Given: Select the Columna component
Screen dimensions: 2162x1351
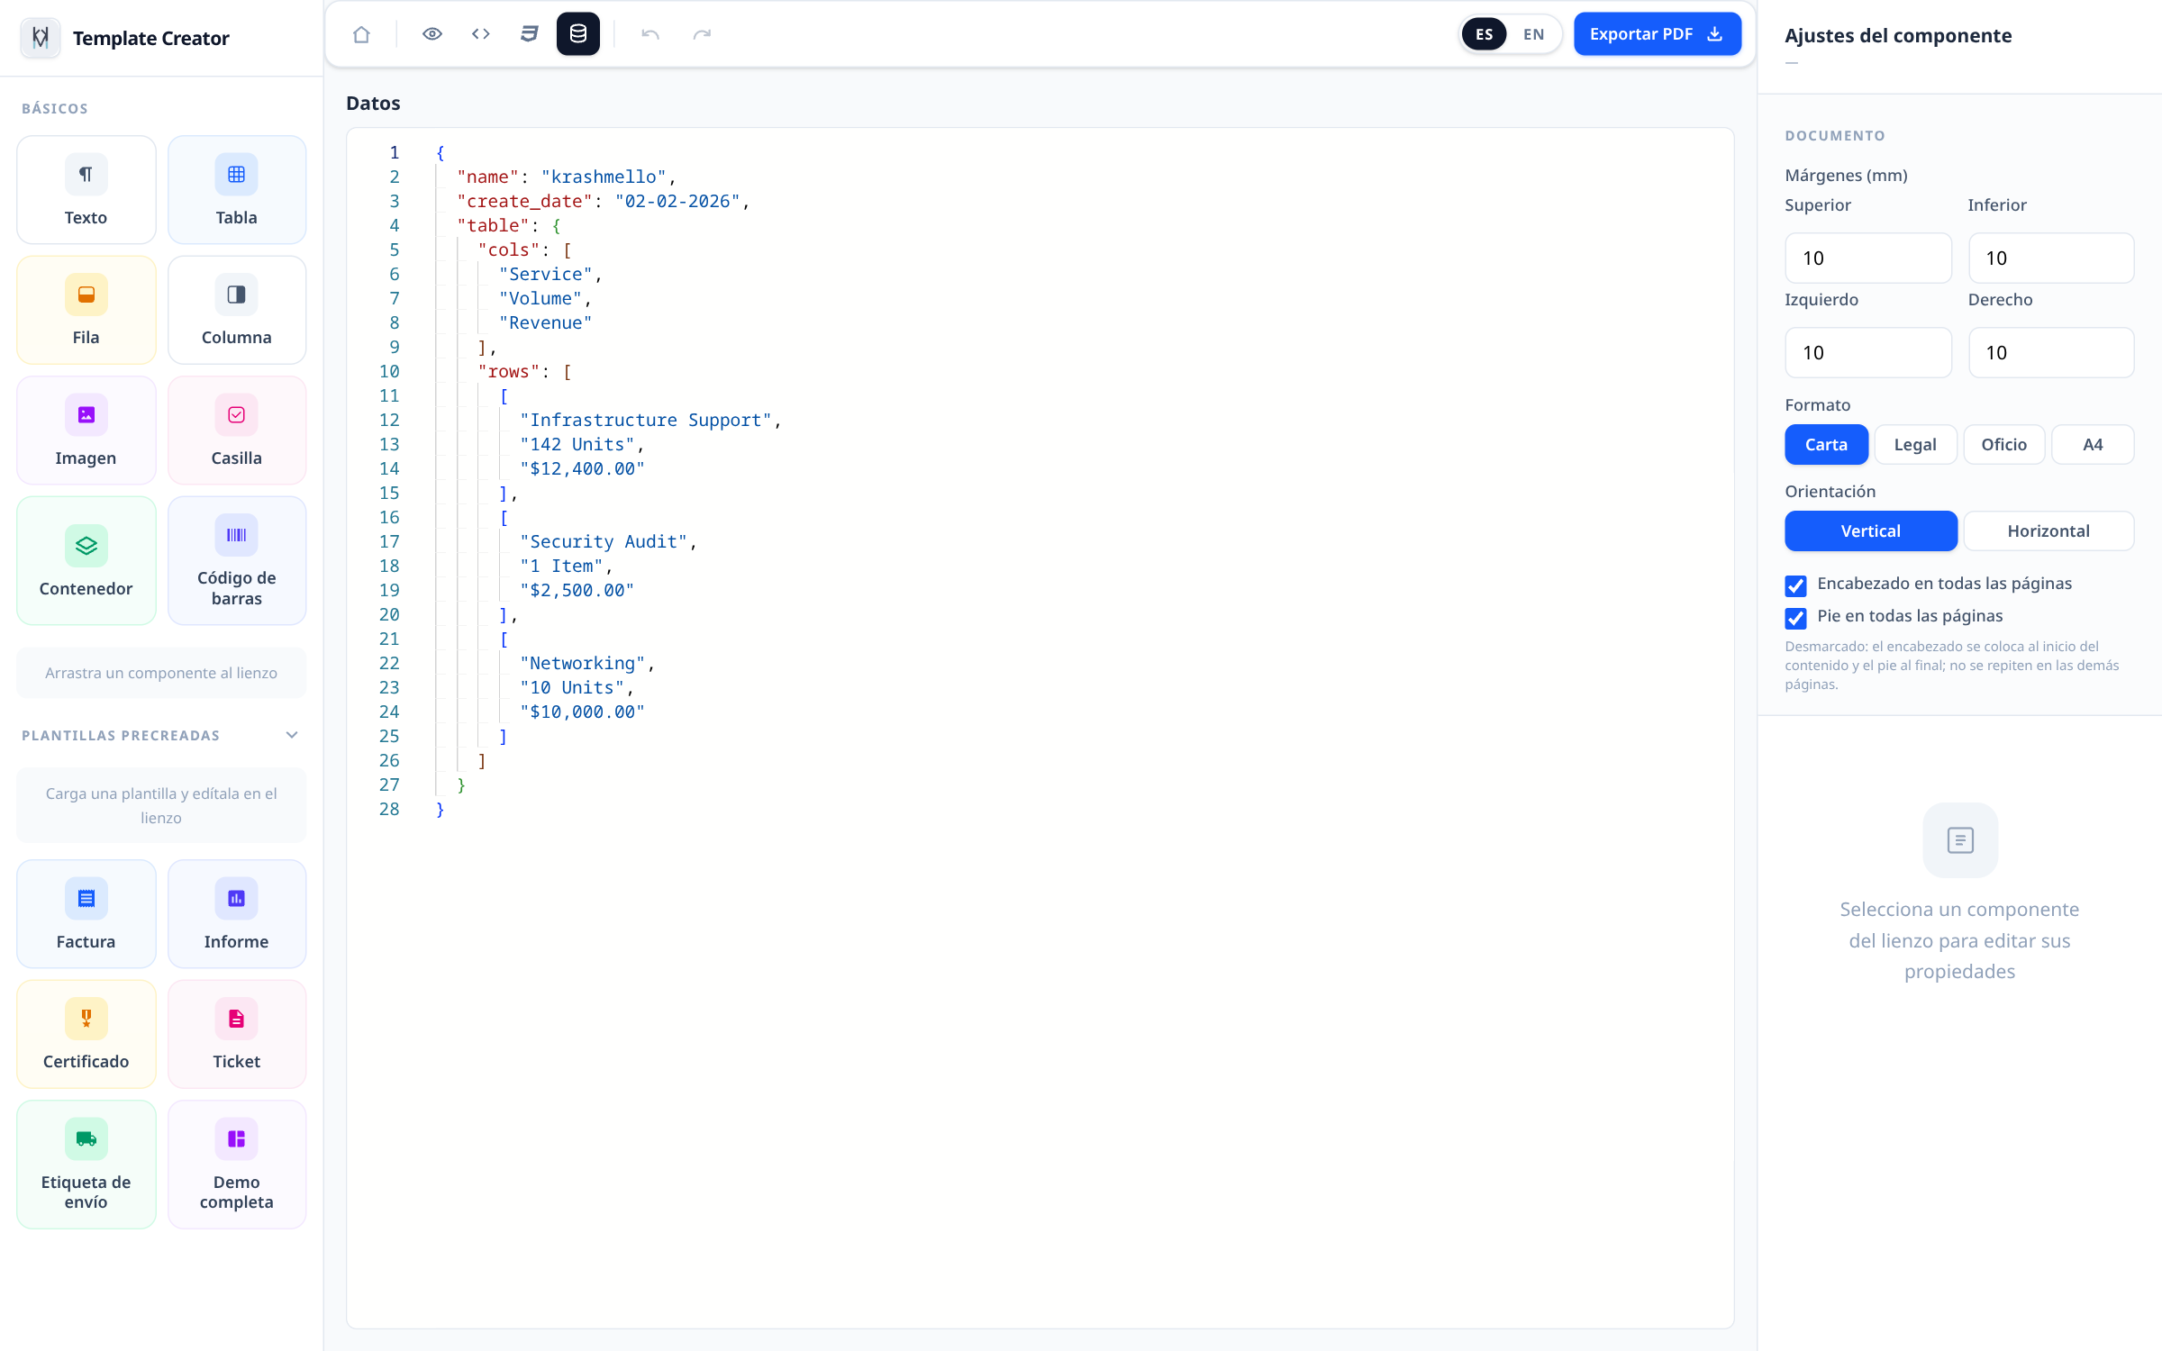Looking at the screenshot, I should point(237,310).
